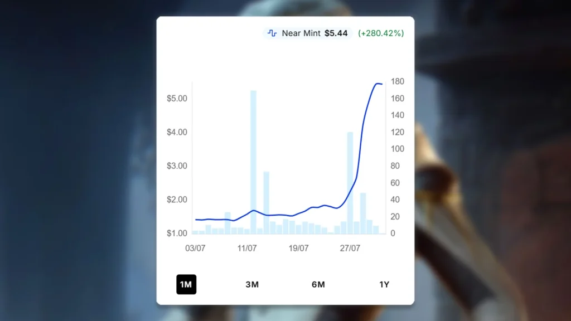Click the tall volume bar at 27/07
The width and height of the screenshot is (571, 321).
click(x=350, y=184)
